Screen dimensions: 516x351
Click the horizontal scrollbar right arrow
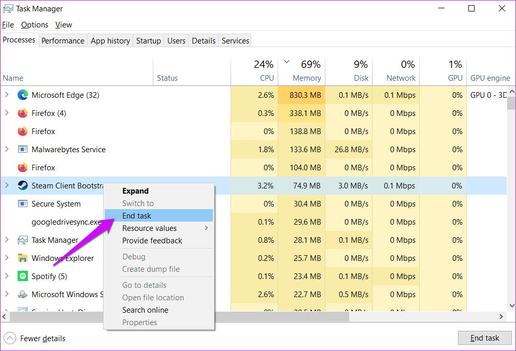click(x=501, y=317)
